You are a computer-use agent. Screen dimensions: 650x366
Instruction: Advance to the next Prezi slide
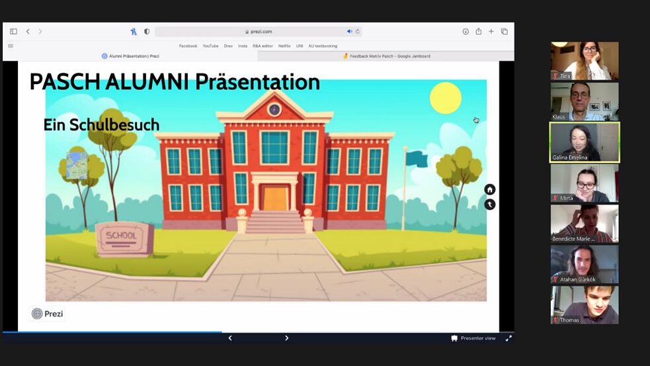tap(286, 338)
